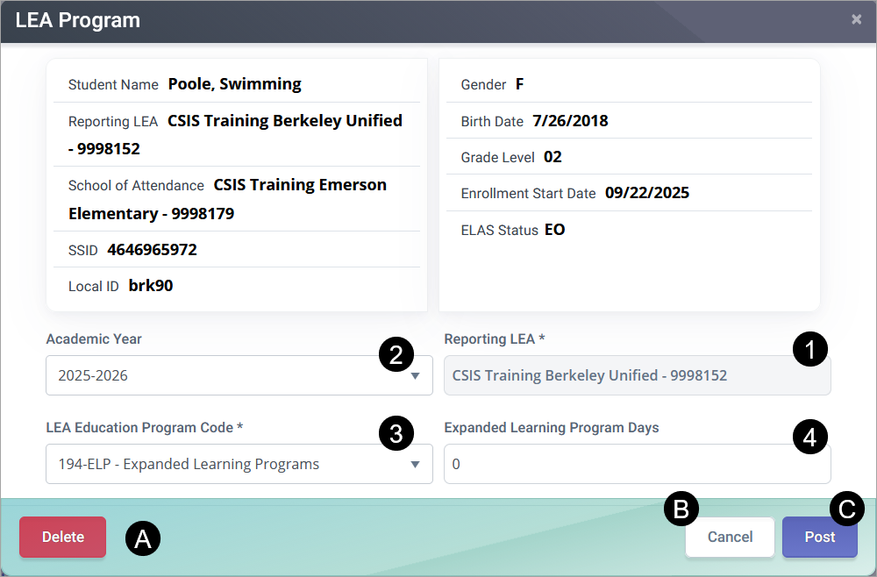Delete this LEA Program record
The width and height of the screenshot is (877, 577).
62,537
